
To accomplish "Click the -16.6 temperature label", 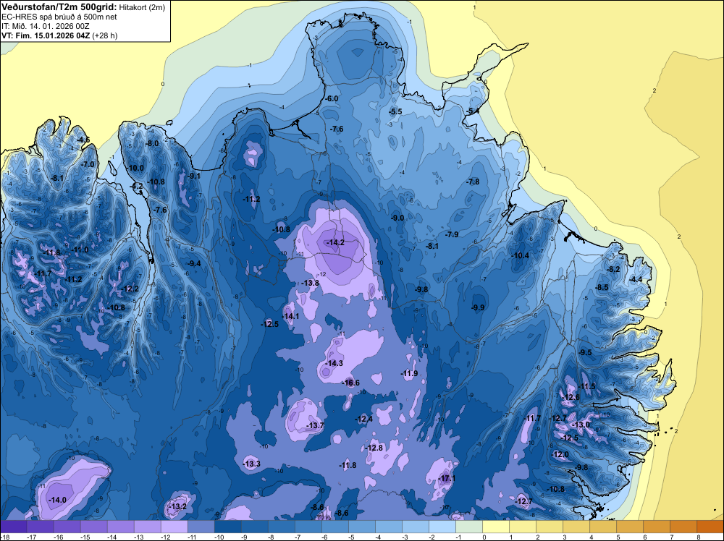I will [x=350, y=383].
